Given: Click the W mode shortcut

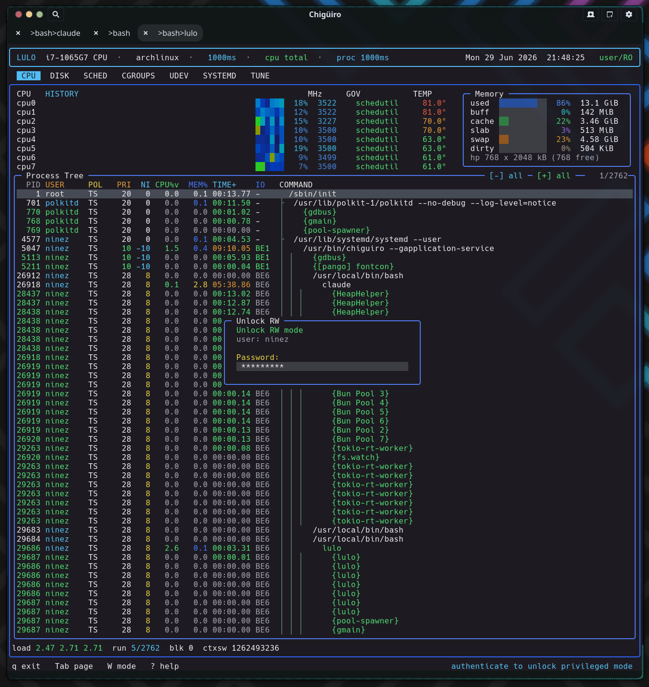Looking at the screenshot, I should [122, 666].
